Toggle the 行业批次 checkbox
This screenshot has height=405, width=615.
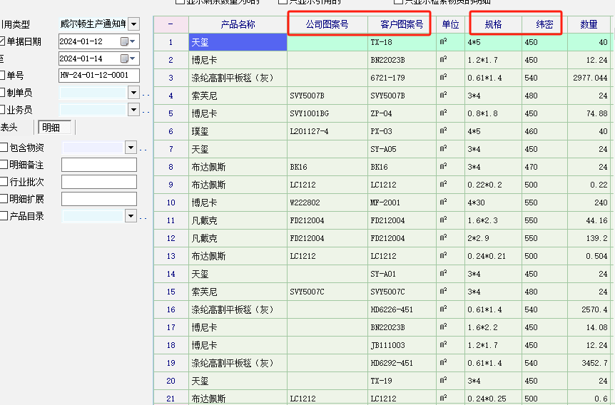[4, 182]
